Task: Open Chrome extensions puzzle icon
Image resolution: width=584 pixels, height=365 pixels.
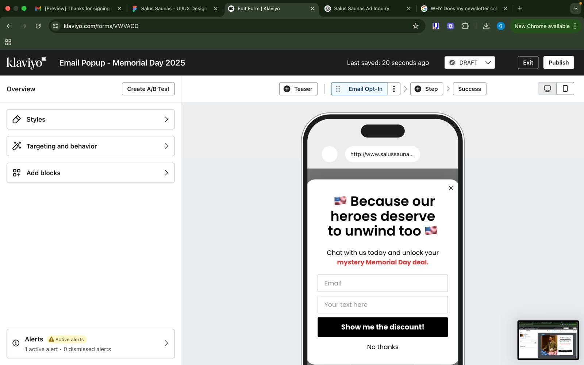Action: click(x=465, y=26)
